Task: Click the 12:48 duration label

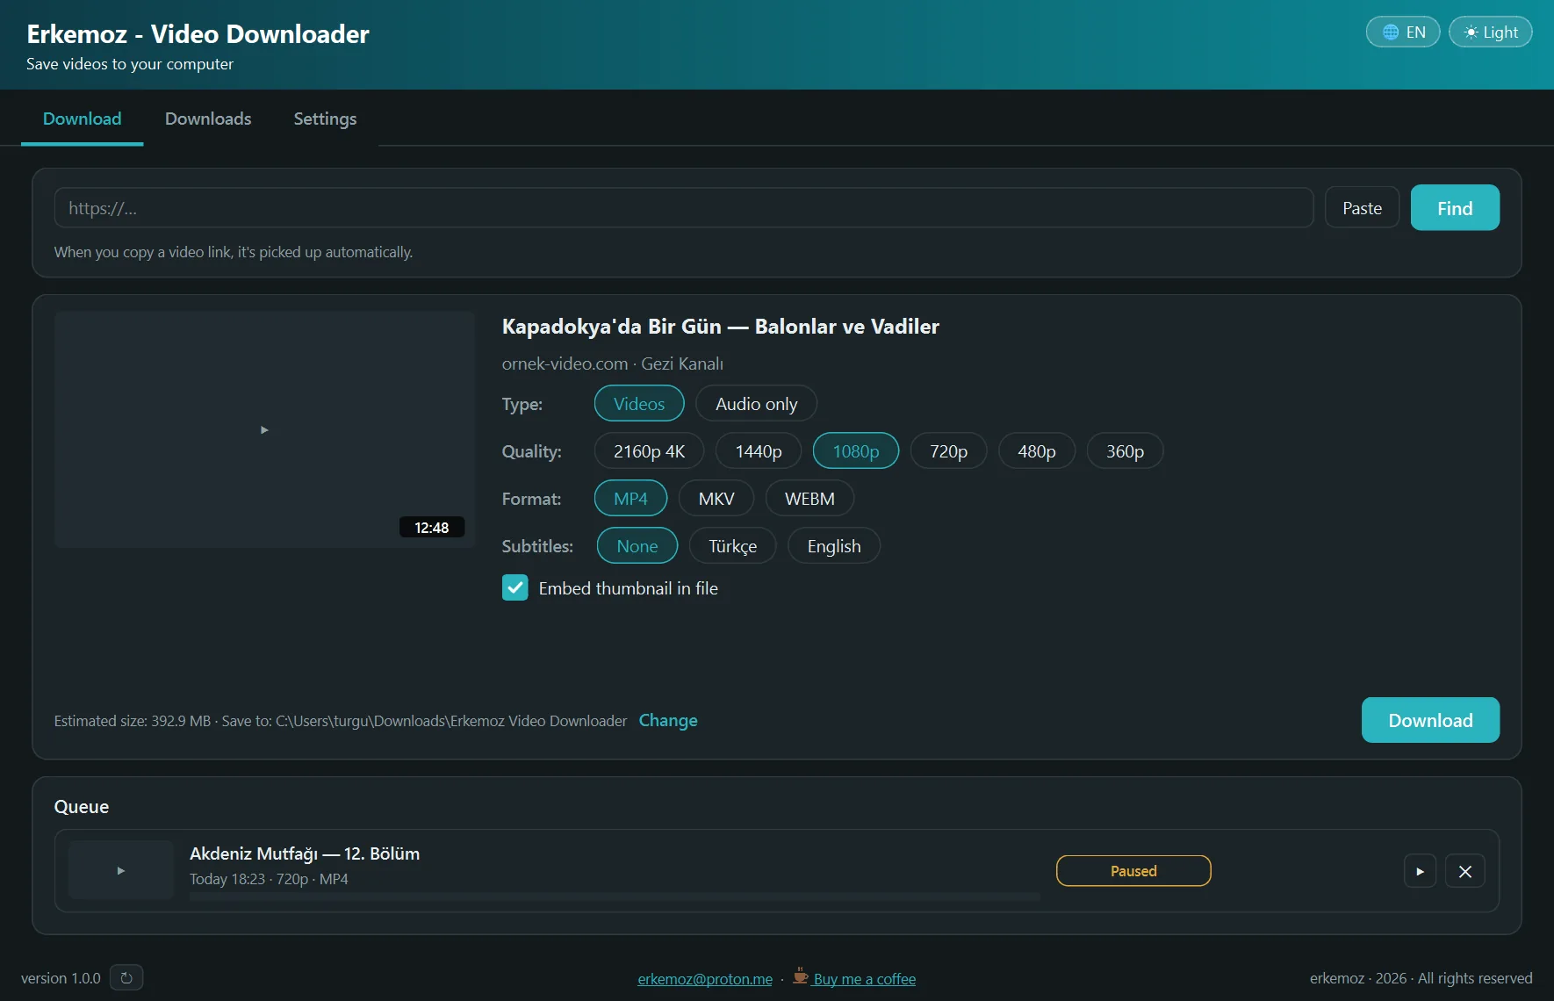Action: point(432,528)
